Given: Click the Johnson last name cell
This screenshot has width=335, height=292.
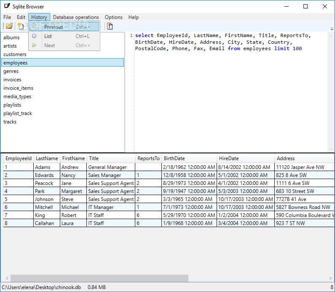Looking at the screenshot, I should point(47,199).
